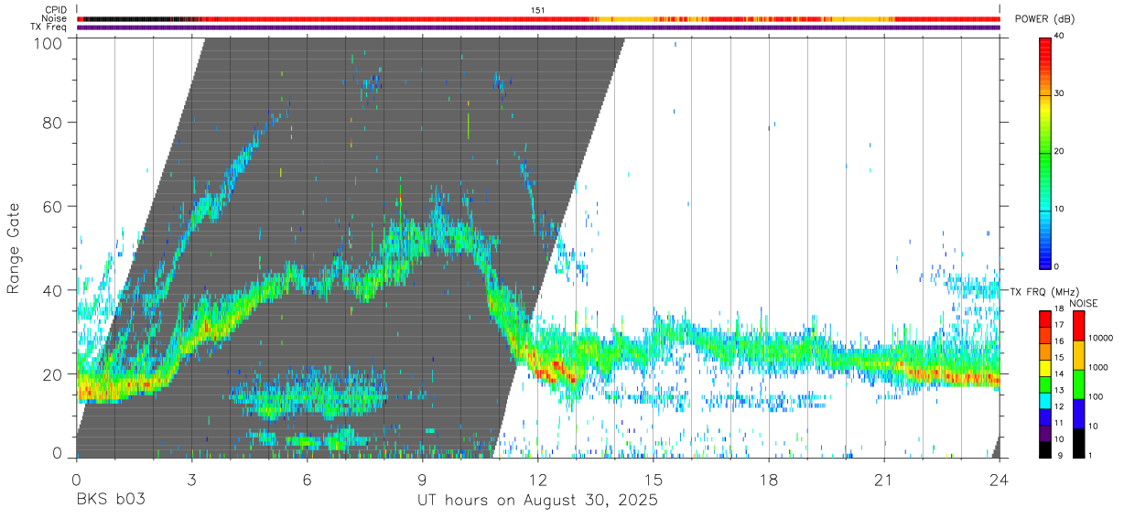Screen dimensions: 1124x519
Task: Click the UT hours on August 30, 2025 title
Action: tap(538, 501)
